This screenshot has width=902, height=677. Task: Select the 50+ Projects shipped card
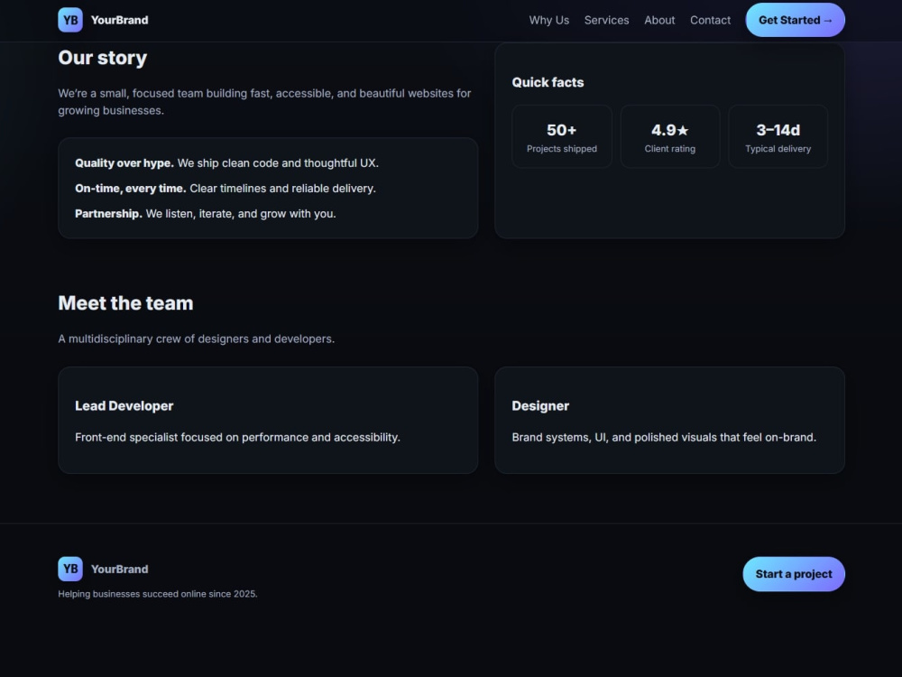click(x=561, y=136)
